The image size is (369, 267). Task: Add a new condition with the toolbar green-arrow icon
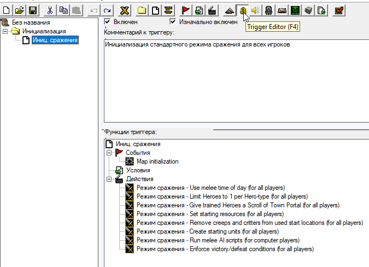(x=199, y=10)
